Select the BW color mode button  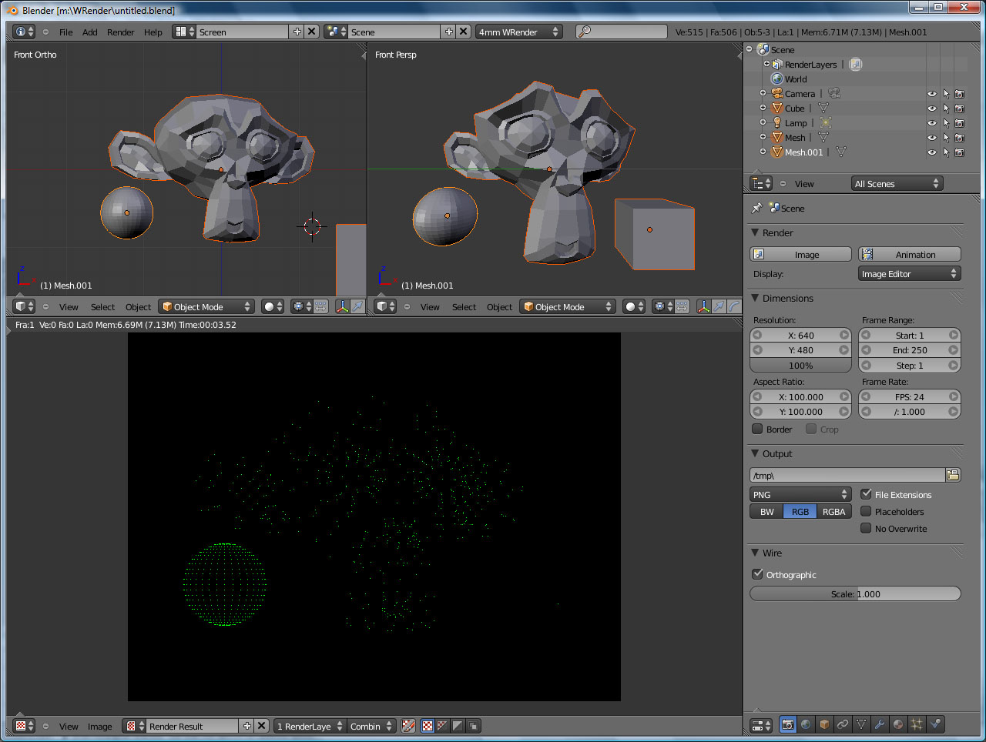click(766, 512)
